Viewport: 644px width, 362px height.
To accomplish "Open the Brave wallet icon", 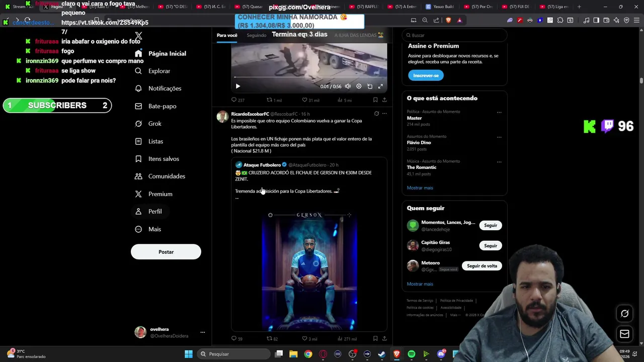I will pyautogui.click(x=606, y=20).
